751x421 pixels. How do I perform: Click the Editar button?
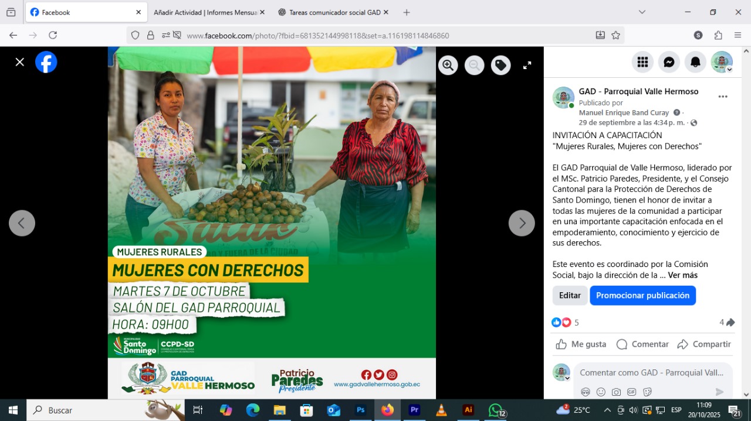(x=570, y=296)
